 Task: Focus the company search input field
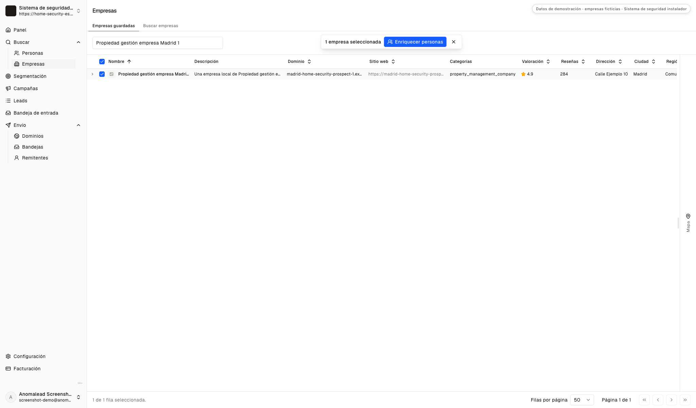click(158, 43)
